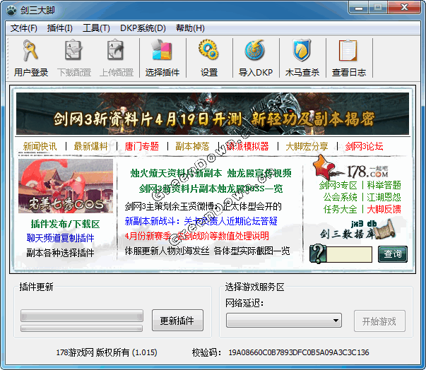Click the 用户登录 keys icon

pyautogui.click(x=30, y=51)
